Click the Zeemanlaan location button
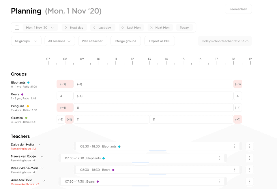277x189 pixels. [238, 9]
